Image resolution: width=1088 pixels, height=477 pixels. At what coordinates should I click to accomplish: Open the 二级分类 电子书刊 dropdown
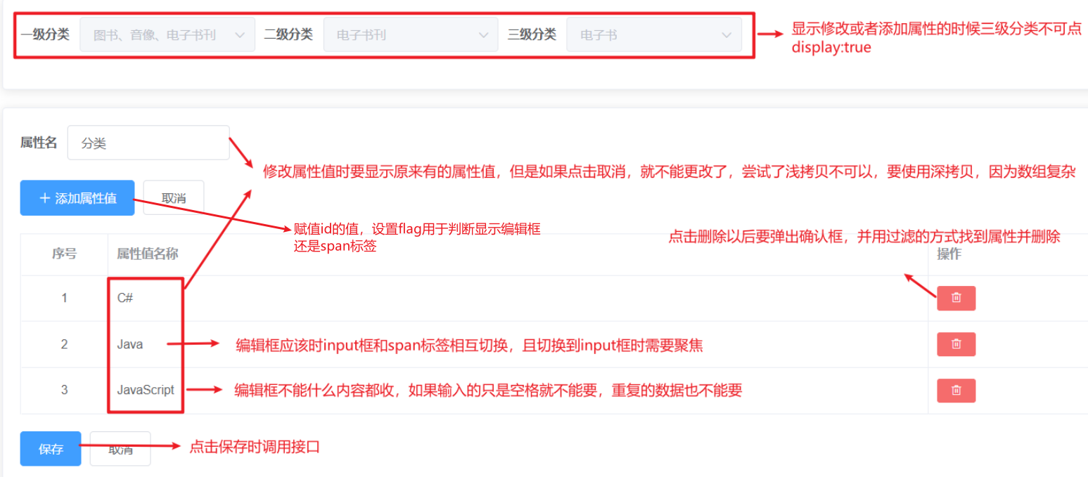pos(411,34)
